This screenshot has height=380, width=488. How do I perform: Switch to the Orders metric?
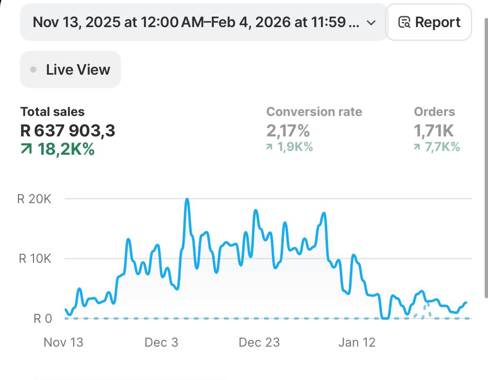point(434,112)
